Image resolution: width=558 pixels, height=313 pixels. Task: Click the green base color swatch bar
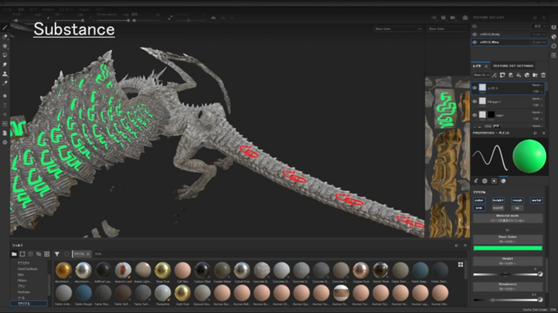(507, 248)
